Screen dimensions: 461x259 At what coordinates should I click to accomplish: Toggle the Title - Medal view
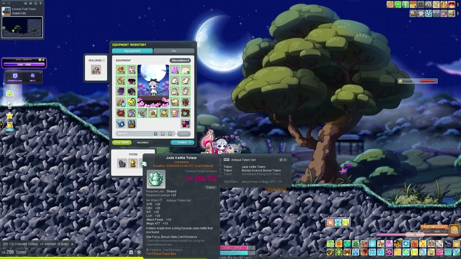122,142
